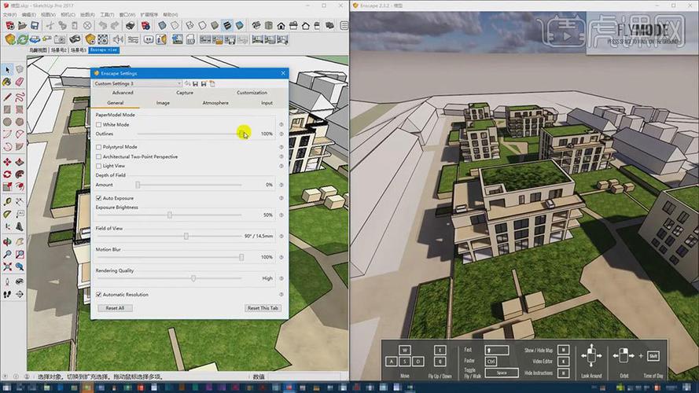The image size is (699, 393).
Task: Click the Save floppy icon in SketchUp toolbar
Action: tap(35, 26)
